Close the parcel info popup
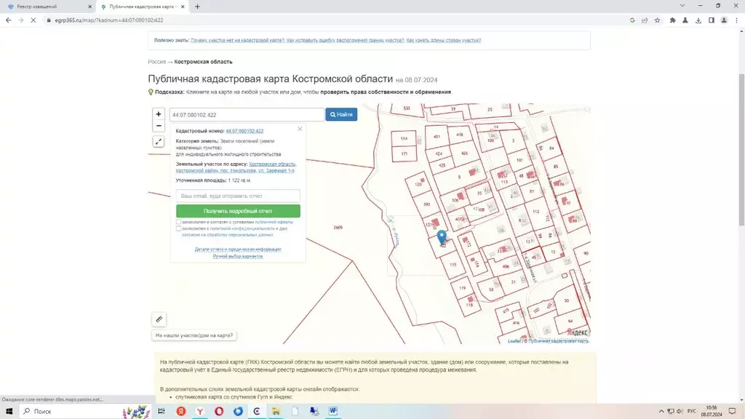Screen dimensions: 745x419 (300, 129)
